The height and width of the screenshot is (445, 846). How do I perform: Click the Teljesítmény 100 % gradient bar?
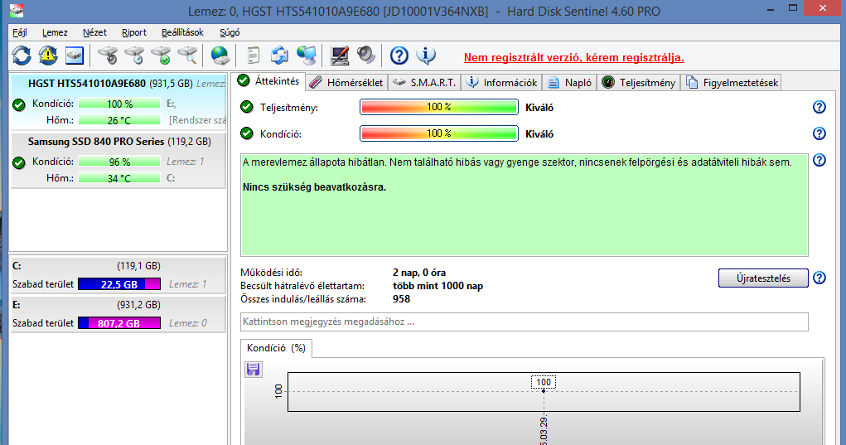(438, 107)
